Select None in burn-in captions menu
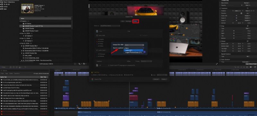This screenshot has width=257, height=116. tap(133, 48)
